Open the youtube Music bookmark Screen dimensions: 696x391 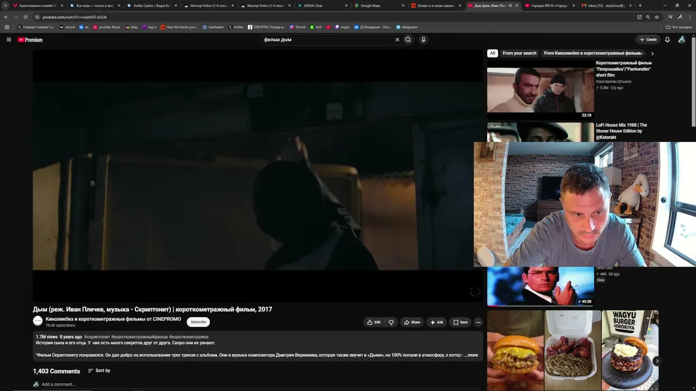click(107, 27)
